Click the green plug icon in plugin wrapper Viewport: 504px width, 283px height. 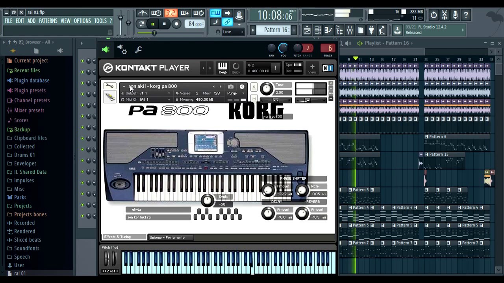(x=106, y=50)
